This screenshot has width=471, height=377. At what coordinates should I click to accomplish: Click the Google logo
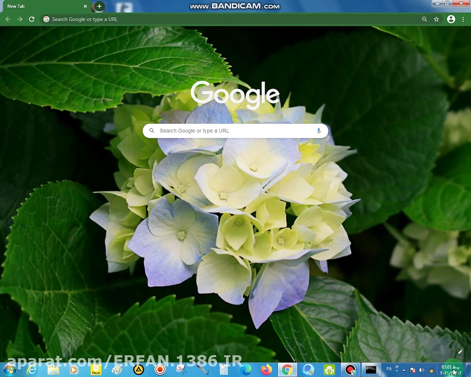coord(235,94)
